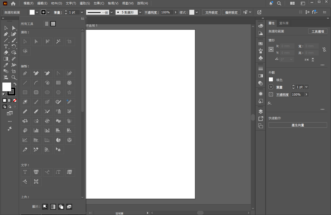Click the 文件設定 button
Viewport: 331px width, 215px height.
coord(212,12)
